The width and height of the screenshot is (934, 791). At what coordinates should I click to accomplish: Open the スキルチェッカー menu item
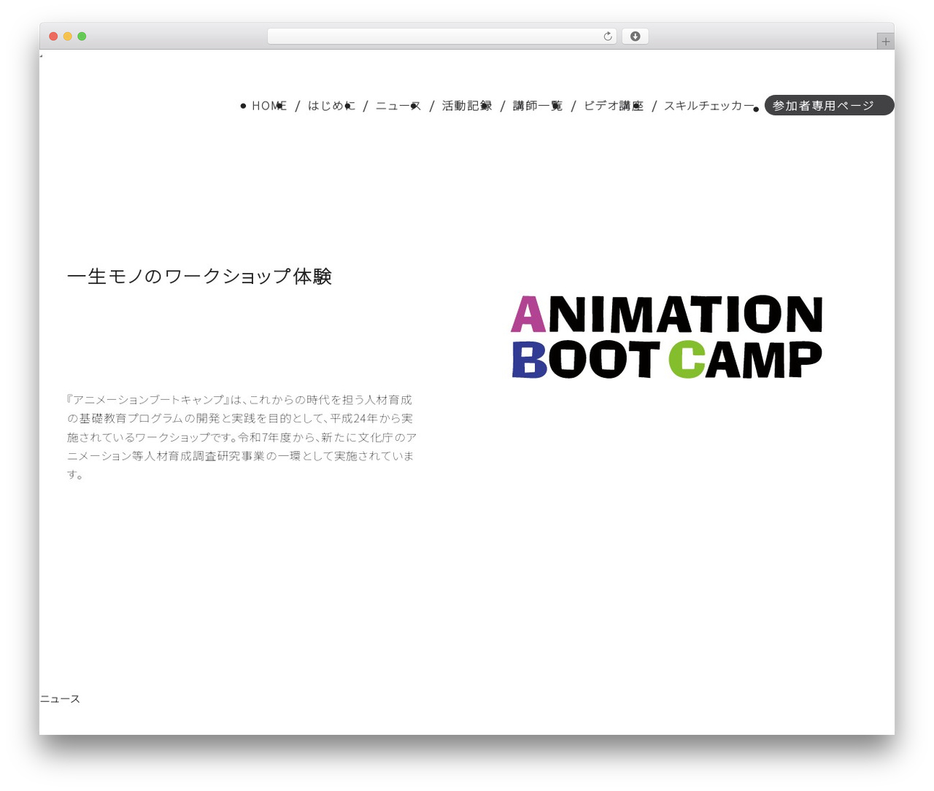click(x=709, y=106)
